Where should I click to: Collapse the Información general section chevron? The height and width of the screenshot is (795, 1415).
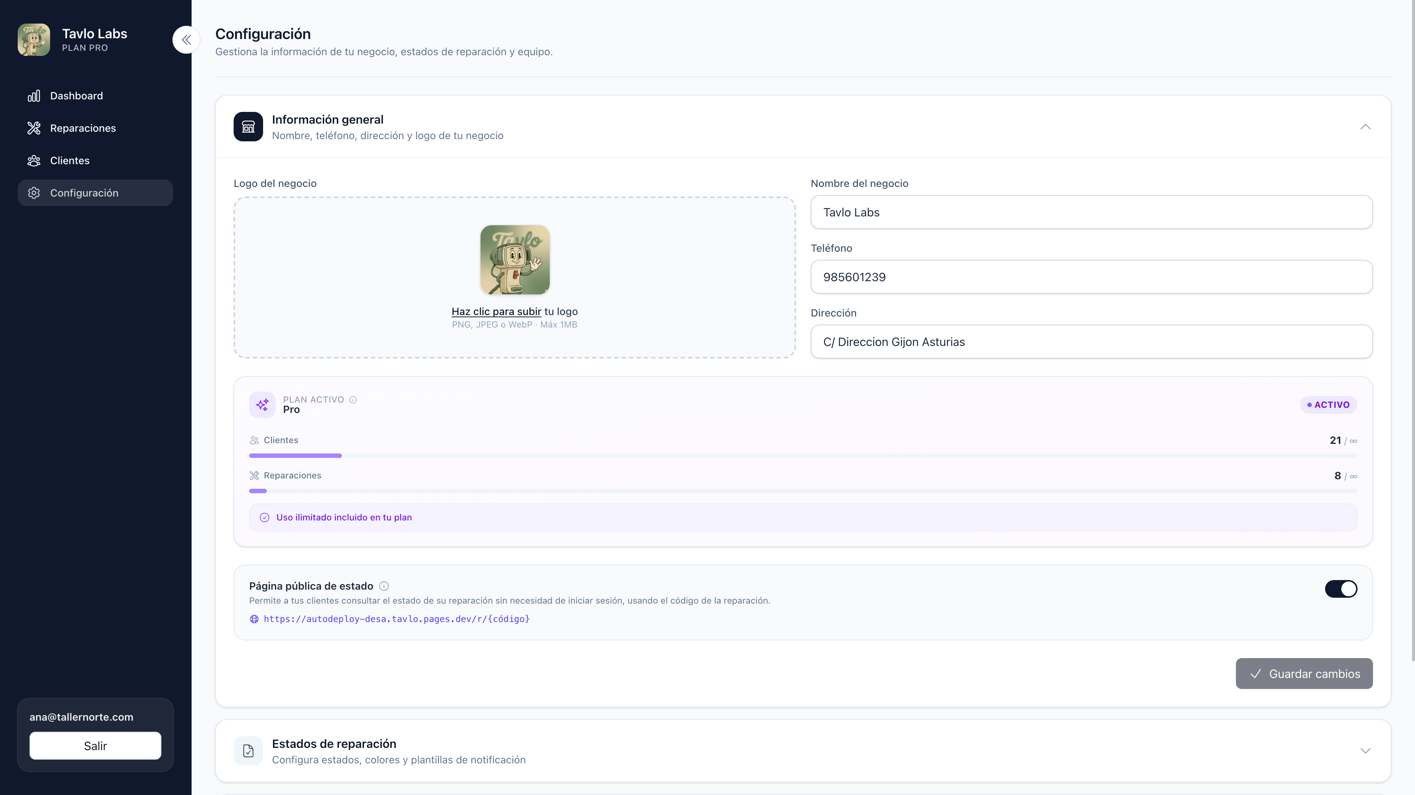pyautogui.click(x=1365, y=127)
